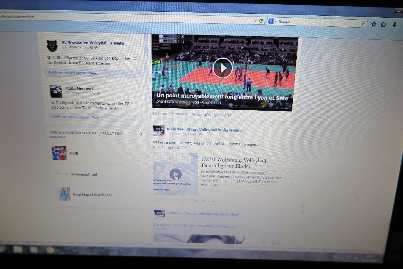The width and height of the screenshot is (403, 269).
Task: Click 'Teilen' on VC Wiesbaden post
Action: coord(94,73)
